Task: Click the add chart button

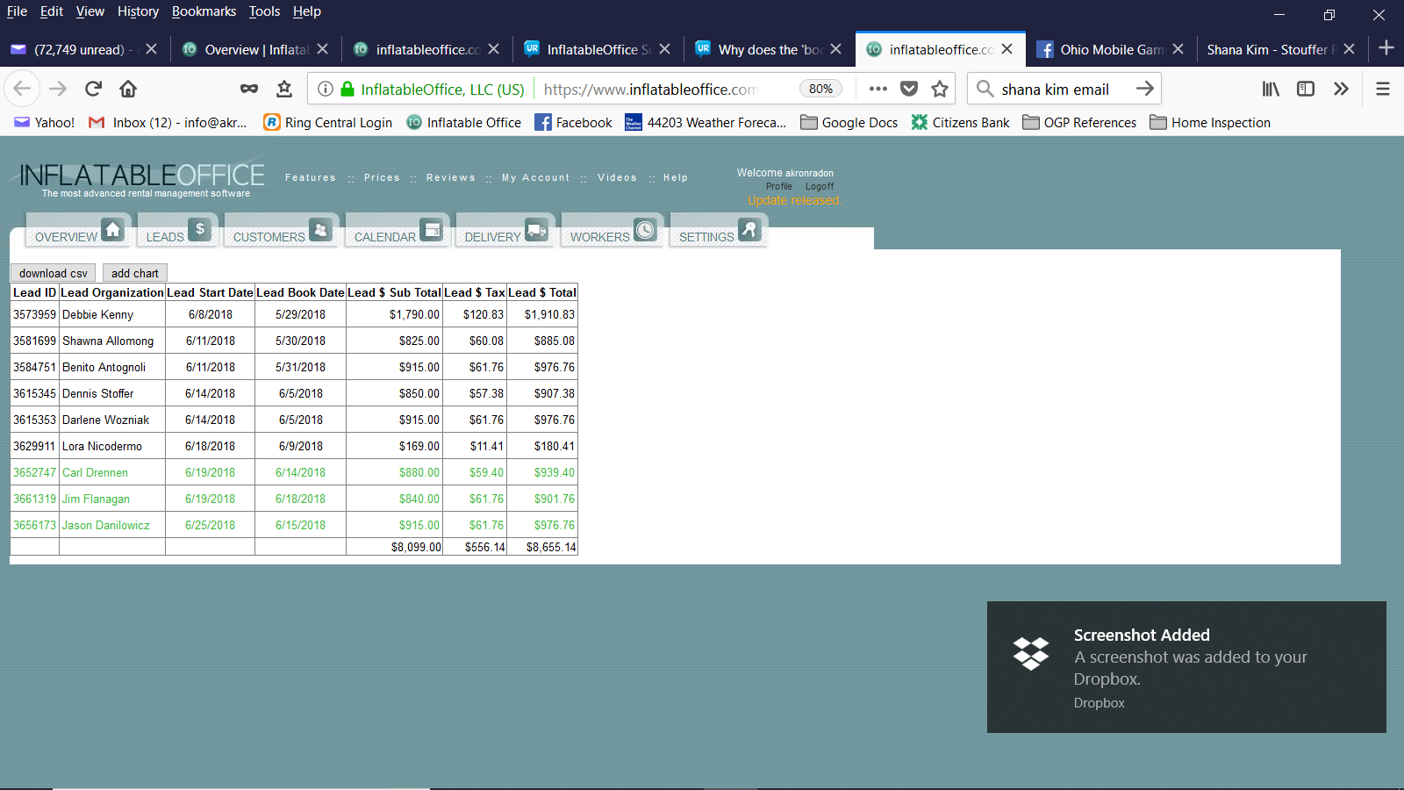Action: pyautogui.click(x=135, y=273)
